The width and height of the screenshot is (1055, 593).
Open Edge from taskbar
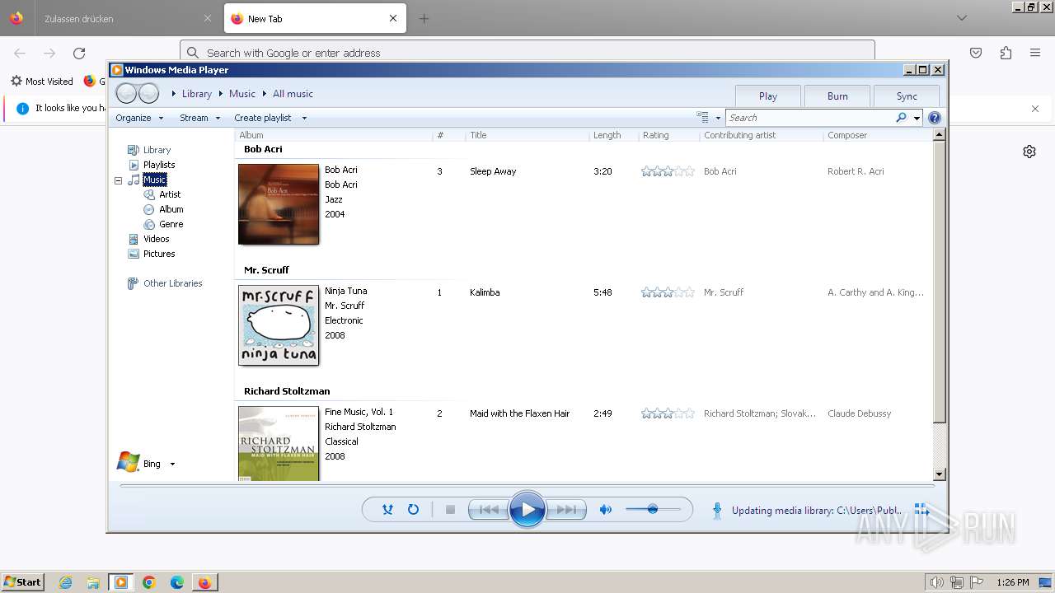pyautogui.click(x=177, y=582)
